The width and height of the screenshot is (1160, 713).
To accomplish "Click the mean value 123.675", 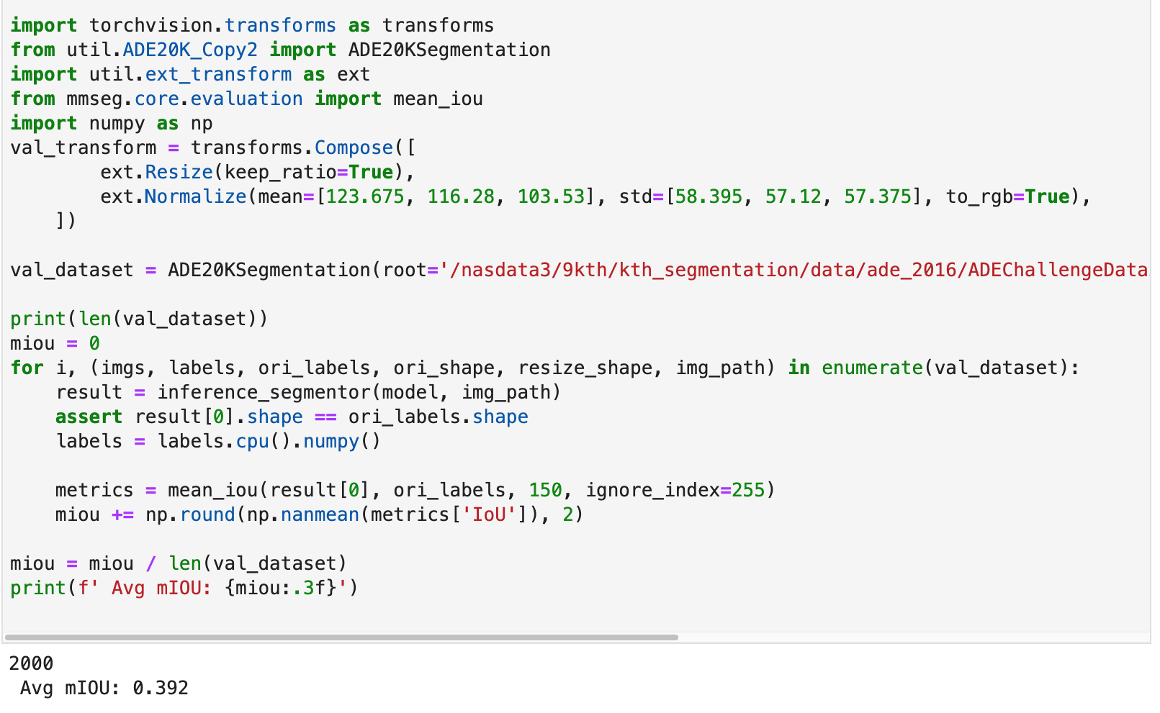I will point(365,196).
